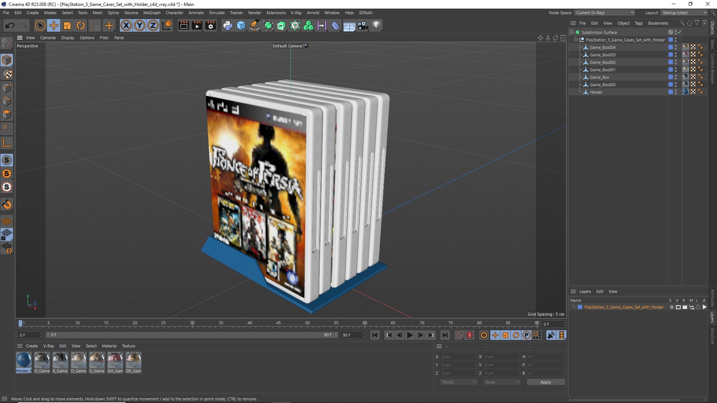Click the Apply coordinates button
This screenshot has width=717, height=403.
[x=546, y=382]
